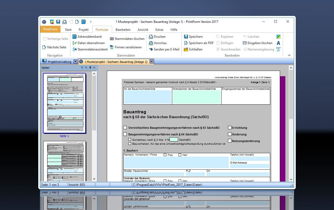Open the PrintForm application menu
This screenshot has width=334, height=210.
[50, 29]
